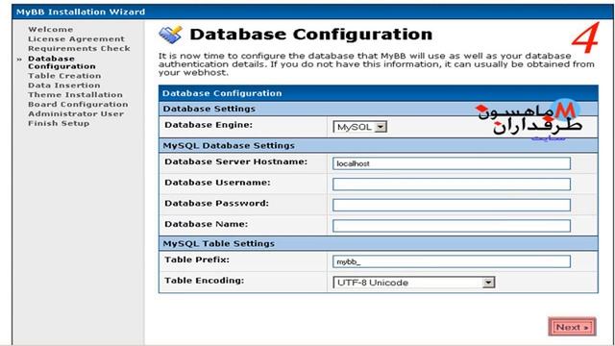
Task: Select the Welcome step in sidebar
Action: pos(51,30)
